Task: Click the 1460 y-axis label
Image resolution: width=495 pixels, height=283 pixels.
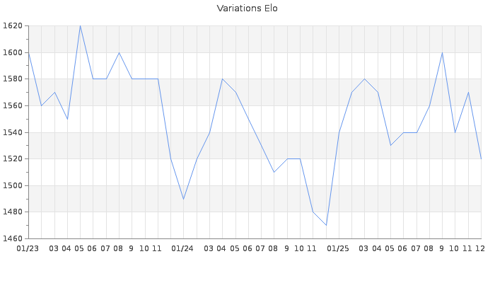Action: (x=13, y=238)
